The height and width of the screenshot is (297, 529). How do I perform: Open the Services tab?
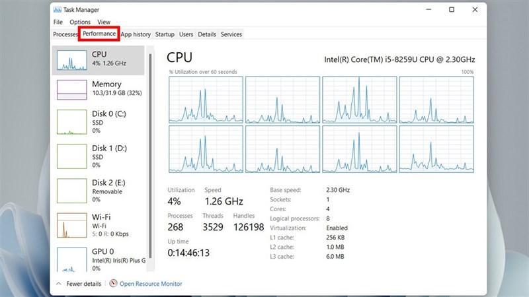[x=231, y=34]
